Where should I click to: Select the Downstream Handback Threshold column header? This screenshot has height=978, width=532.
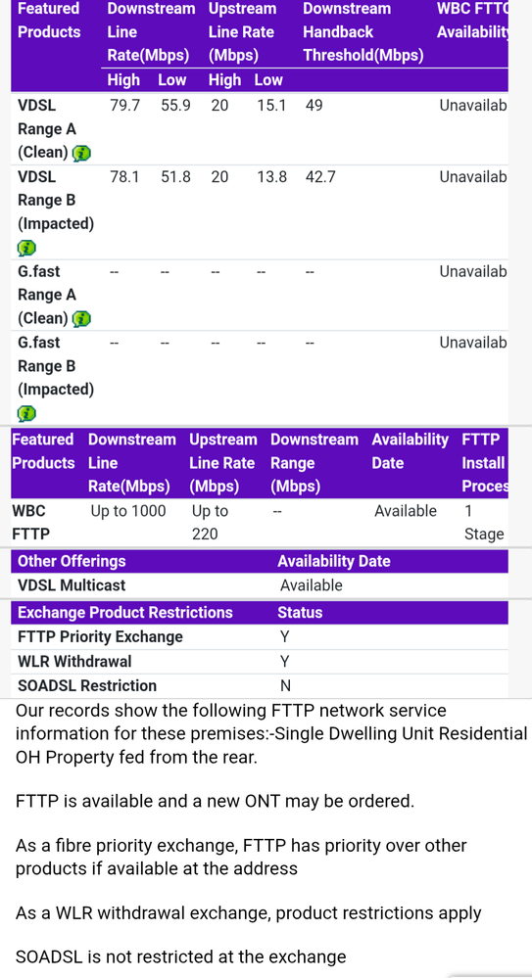(363, 31)
